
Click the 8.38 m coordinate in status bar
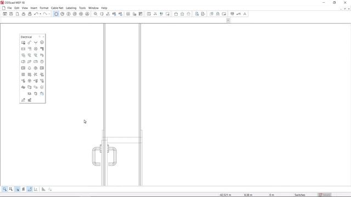coord(248,195)
